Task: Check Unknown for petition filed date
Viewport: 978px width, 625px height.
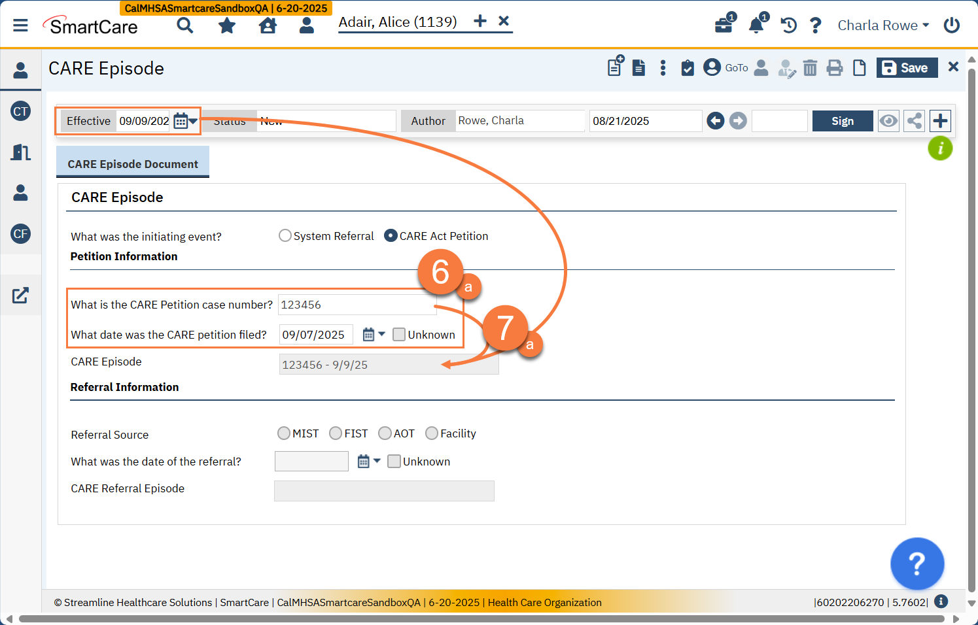Action: [x=399, y=335]
